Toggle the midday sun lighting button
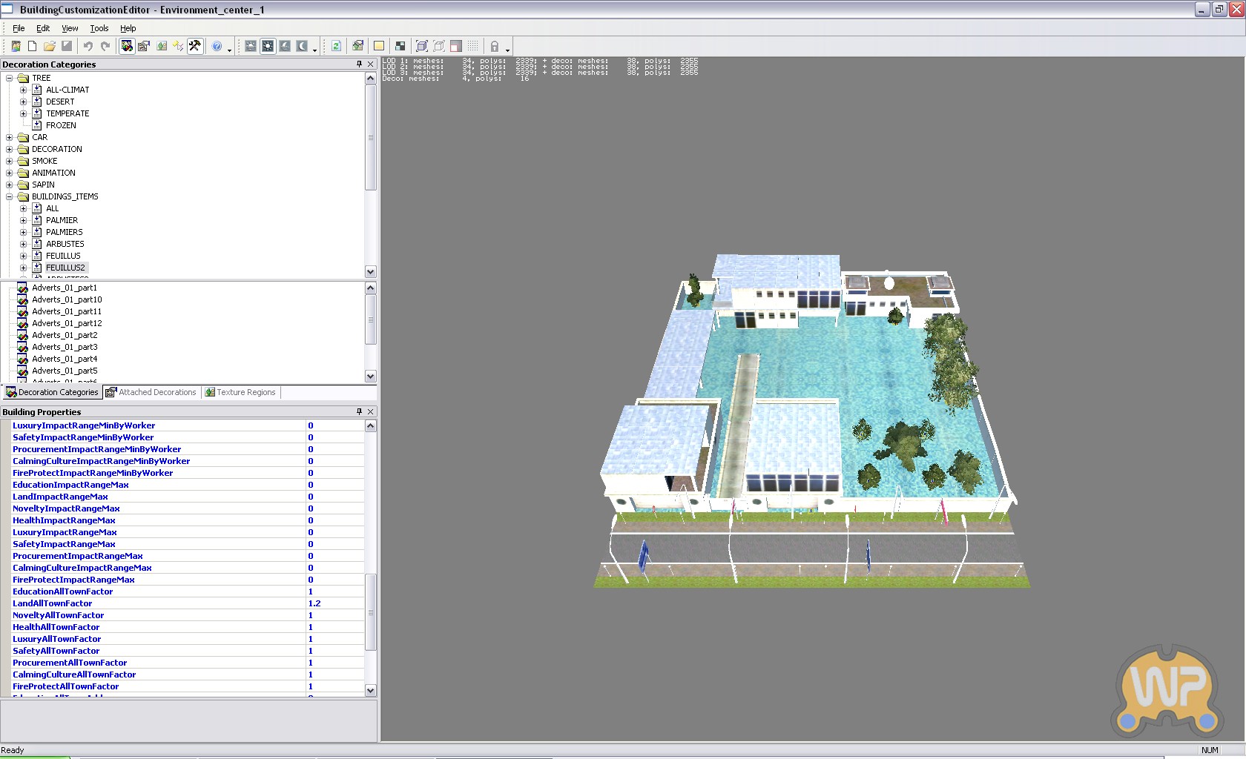Image resolution: width=1246 pixels, height=759 pixels. pos(268,46)
